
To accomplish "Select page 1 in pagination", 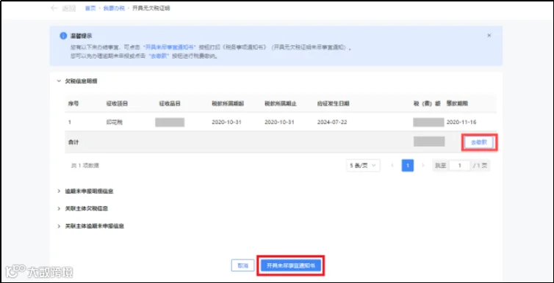I will pyautogui.click(x=408, y=165).
